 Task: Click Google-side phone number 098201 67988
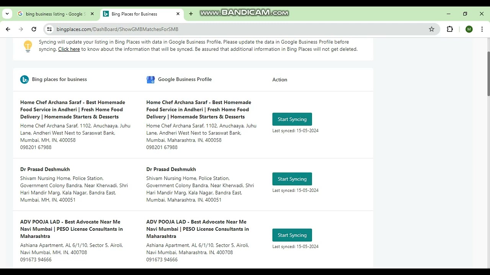162,147
